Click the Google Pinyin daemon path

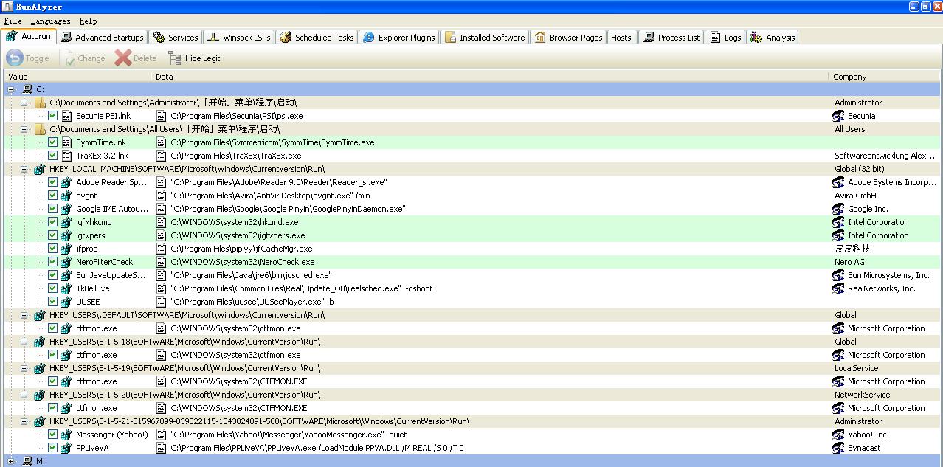pyautogui.click(x=288, y=209)
